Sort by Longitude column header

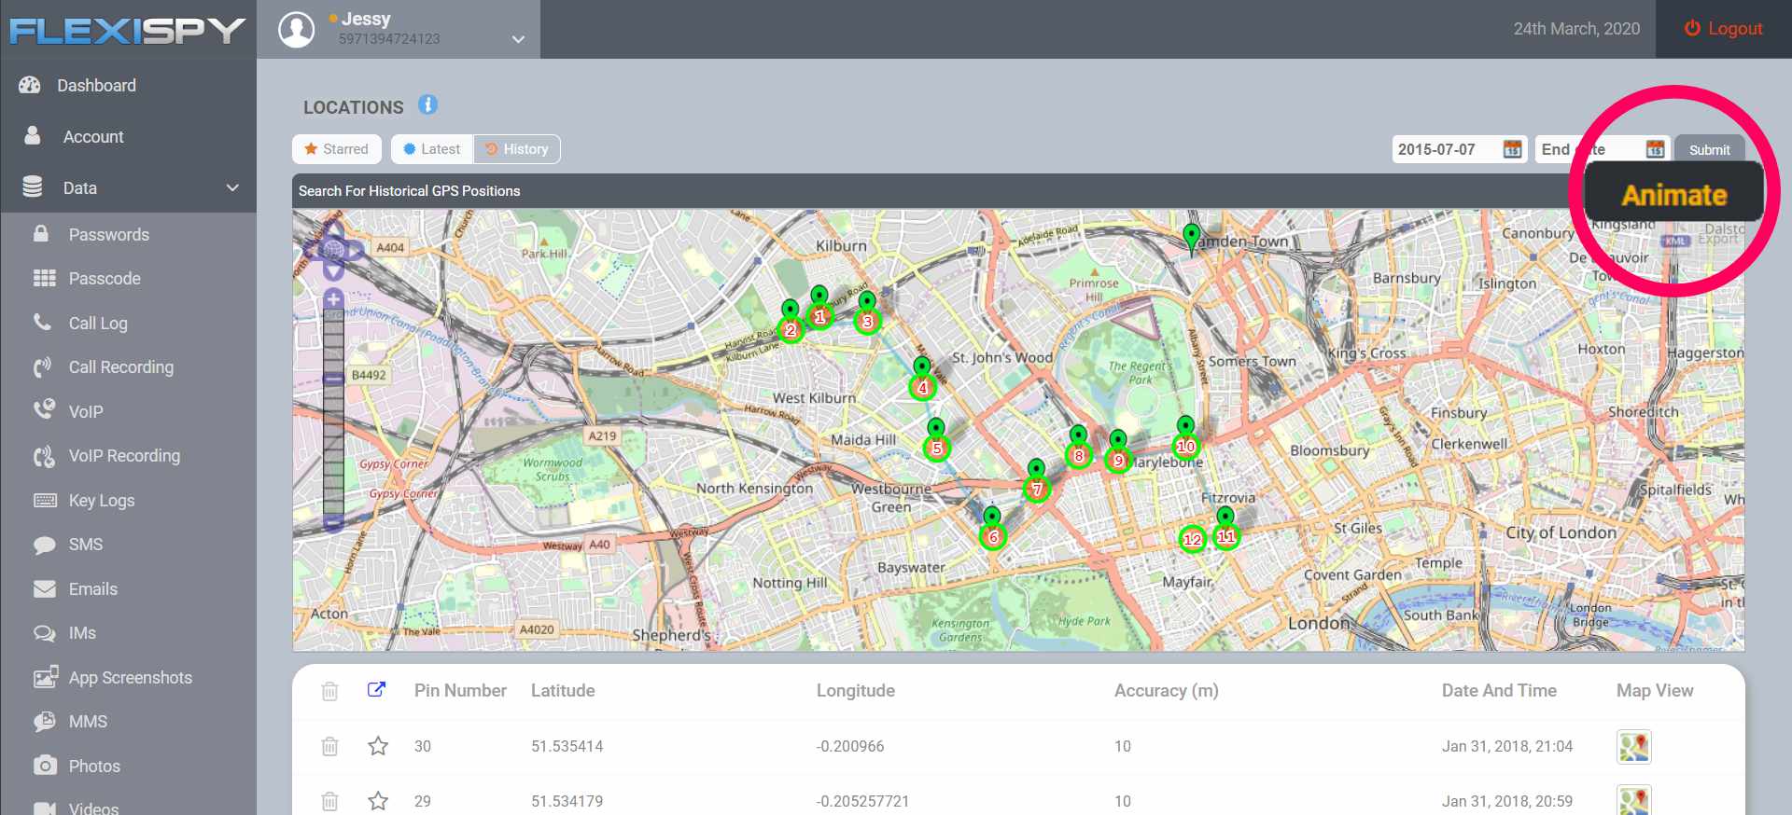coord(856,690)
